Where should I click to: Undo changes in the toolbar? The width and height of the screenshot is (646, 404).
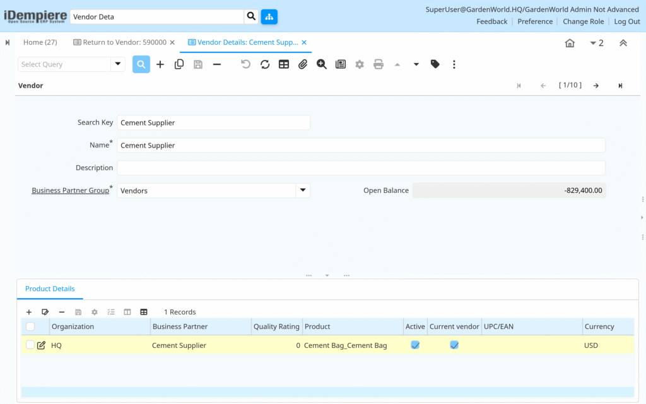(245, 64)
